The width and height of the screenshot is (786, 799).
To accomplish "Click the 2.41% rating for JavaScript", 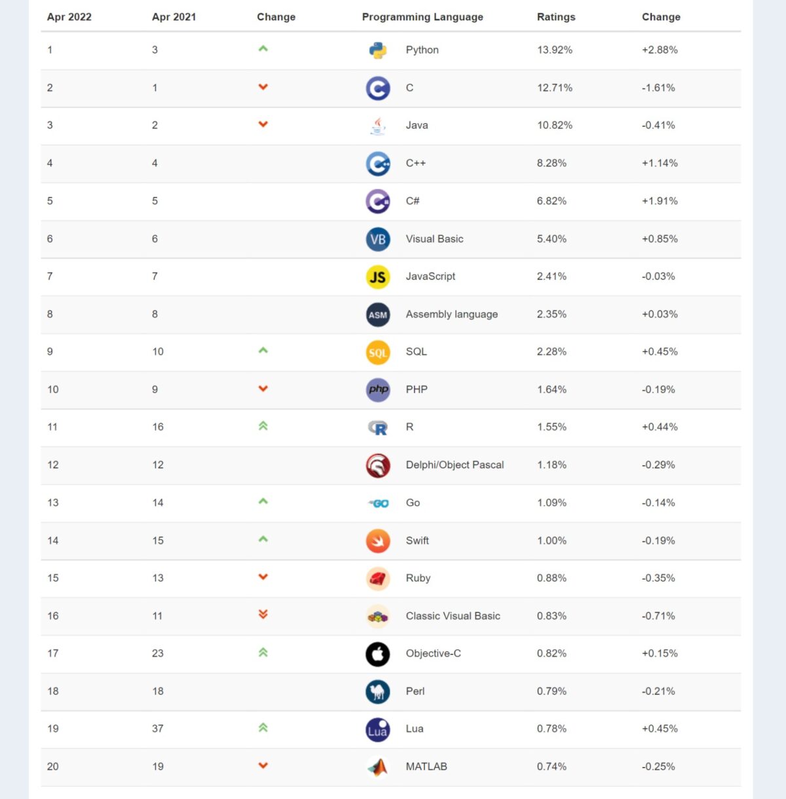I will point(552,276).
